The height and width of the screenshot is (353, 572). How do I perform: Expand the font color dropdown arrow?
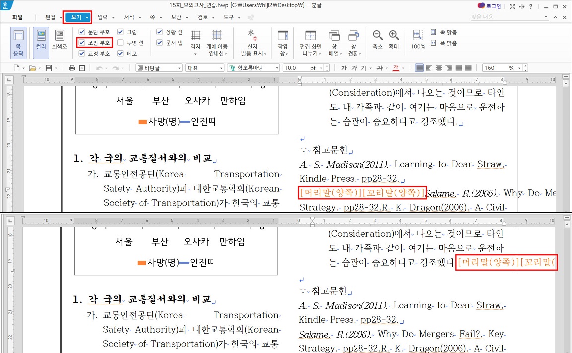[x=403, y=68]
